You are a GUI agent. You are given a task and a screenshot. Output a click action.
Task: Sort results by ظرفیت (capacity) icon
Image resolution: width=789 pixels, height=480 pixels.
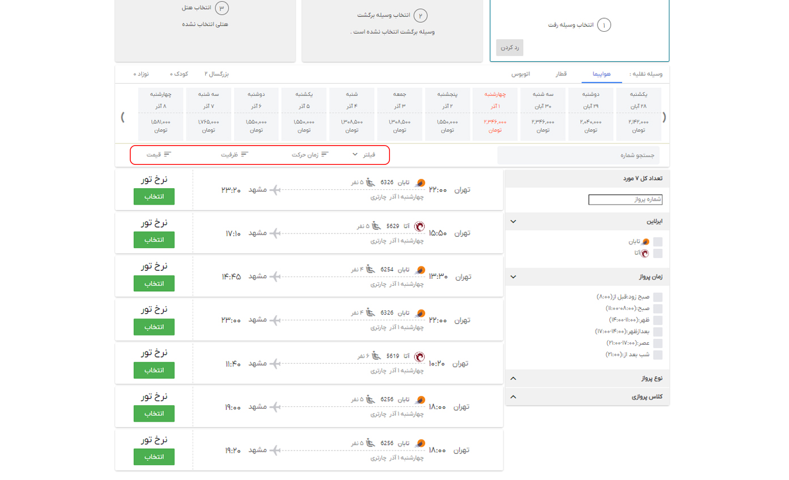[x=244, y=154]
